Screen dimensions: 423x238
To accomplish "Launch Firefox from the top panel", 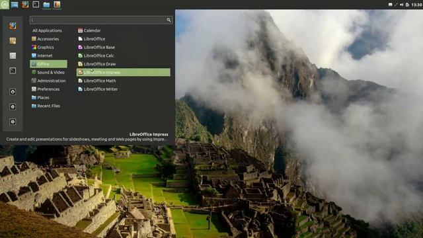I will 25,5.
